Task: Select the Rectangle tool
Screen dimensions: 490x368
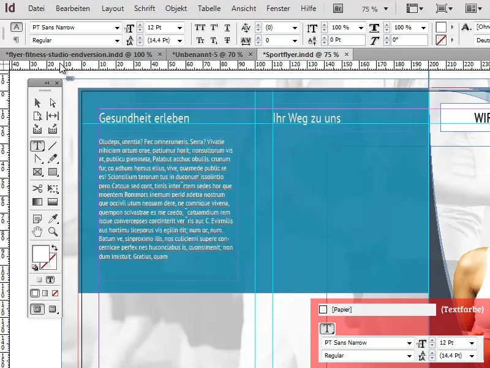Action: (53, 172)
